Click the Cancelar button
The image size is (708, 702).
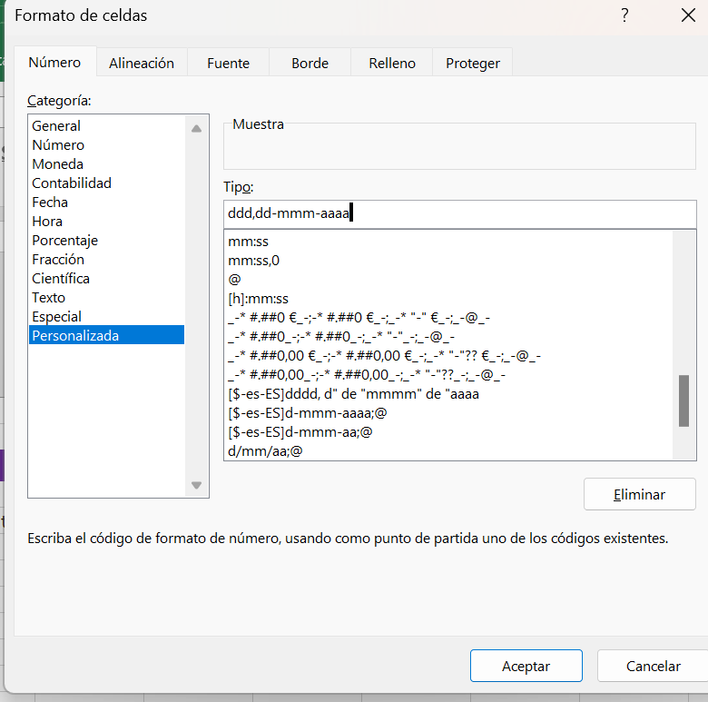[x=653, y=666]
